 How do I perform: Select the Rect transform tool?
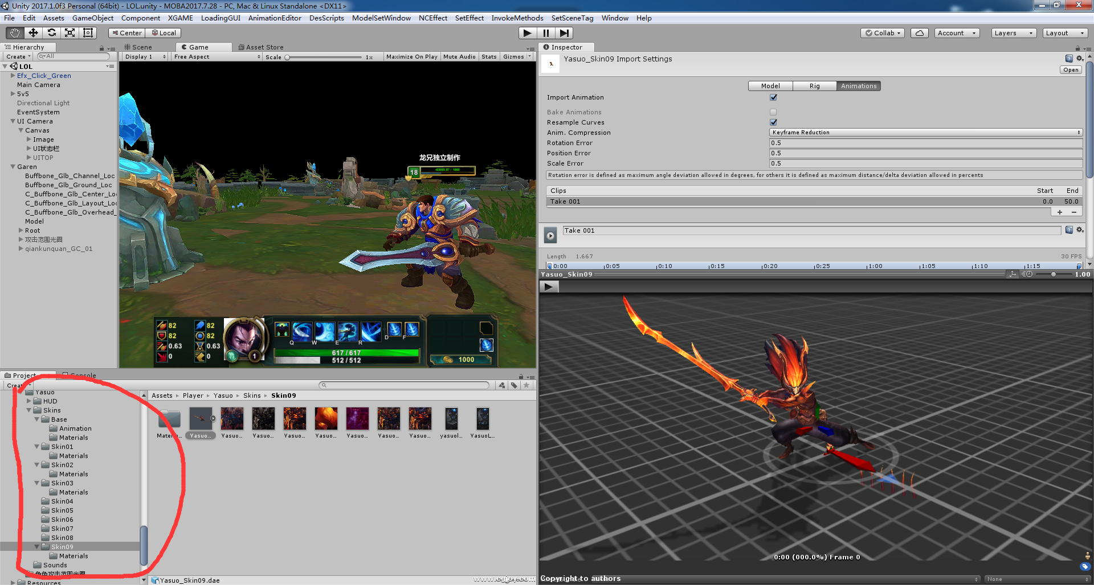(x=88, y=33)
